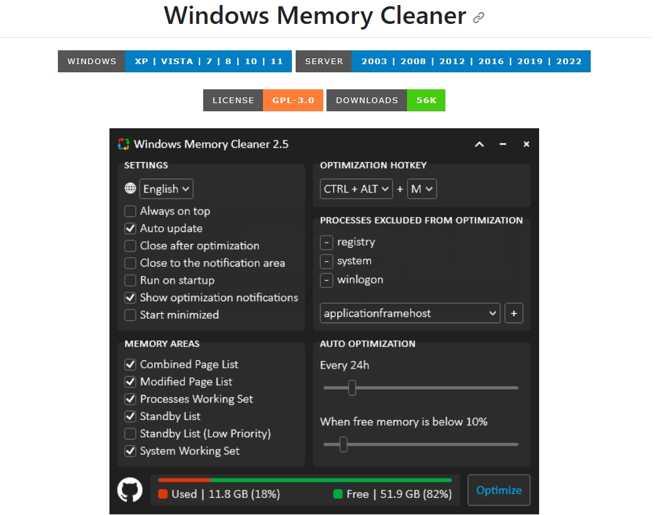Screen dimensions: 658x515
Task: Uncheck Processes Working Set
Action: pos(130,399)
